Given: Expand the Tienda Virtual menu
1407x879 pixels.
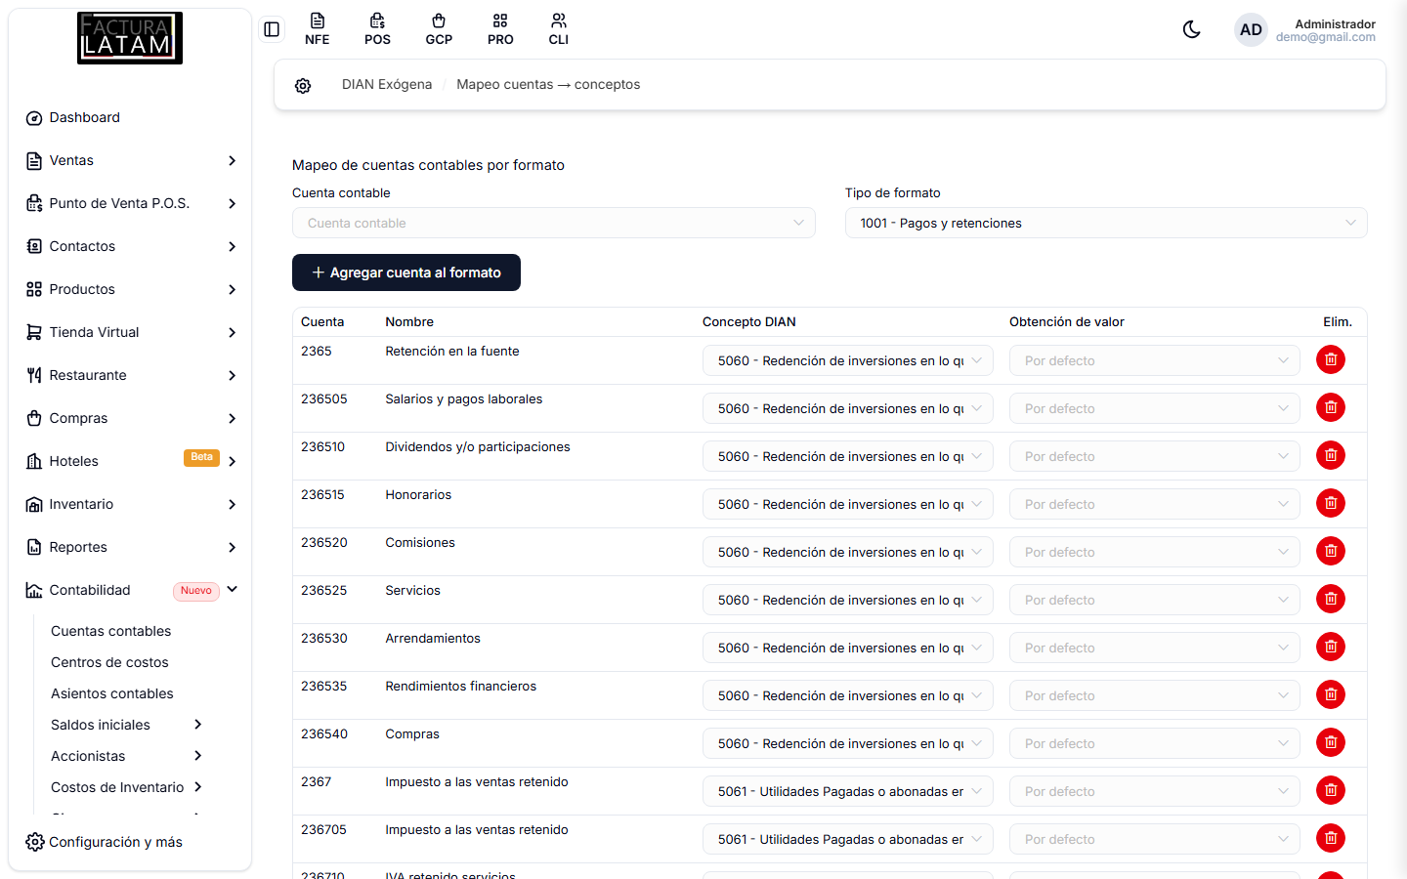Looking at the screenshot, I should [x=130, y=332].
